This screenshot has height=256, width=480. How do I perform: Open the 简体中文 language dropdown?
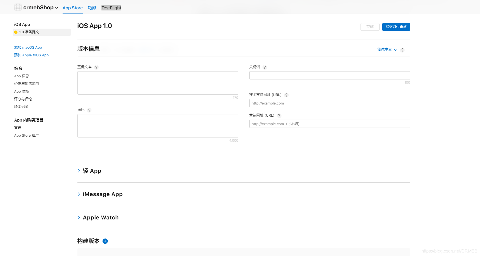pyautogui.click(x=387, y=49)
